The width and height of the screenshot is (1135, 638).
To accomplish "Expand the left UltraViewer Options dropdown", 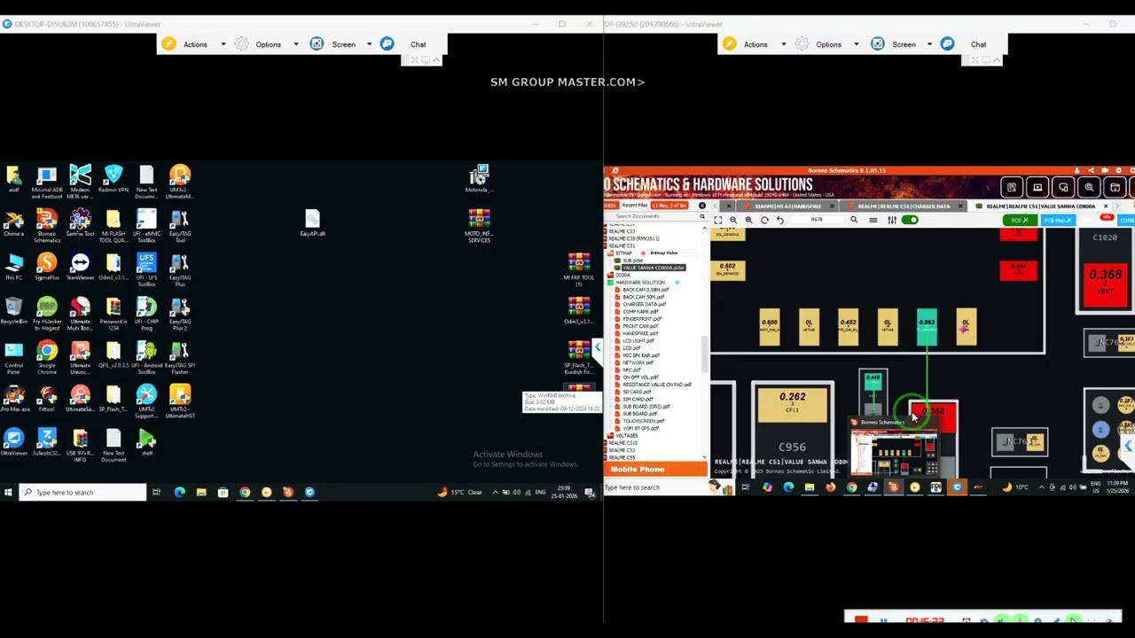I will pos(296,44).
